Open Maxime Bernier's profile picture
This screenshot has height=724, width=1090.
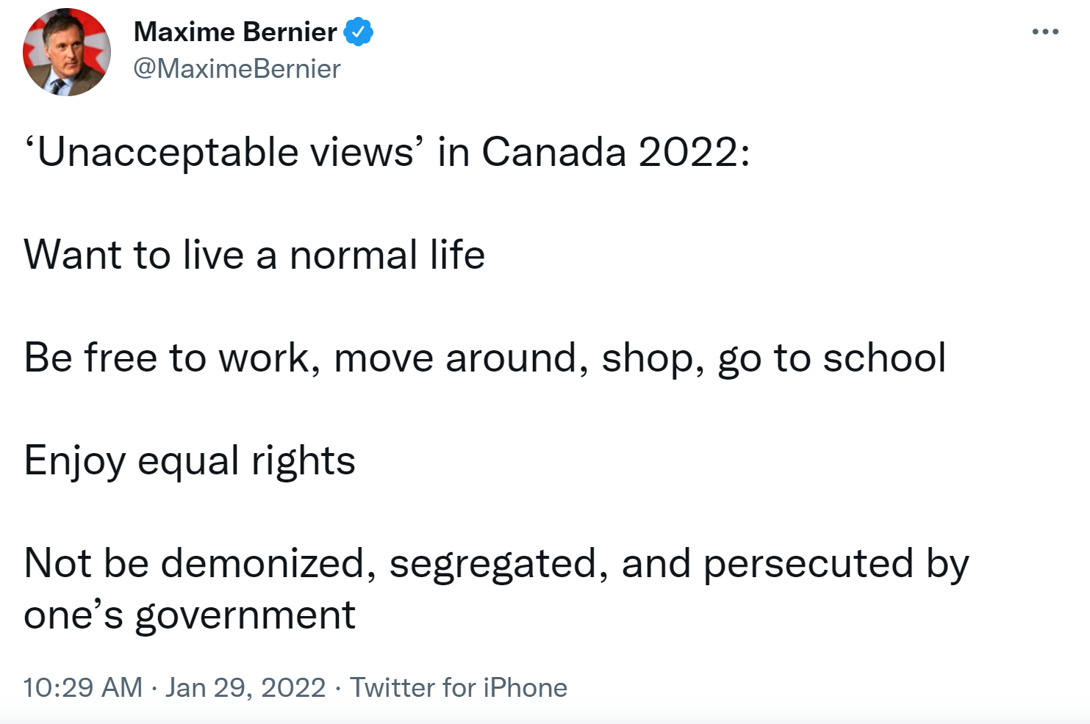click(x=67, y=52)
